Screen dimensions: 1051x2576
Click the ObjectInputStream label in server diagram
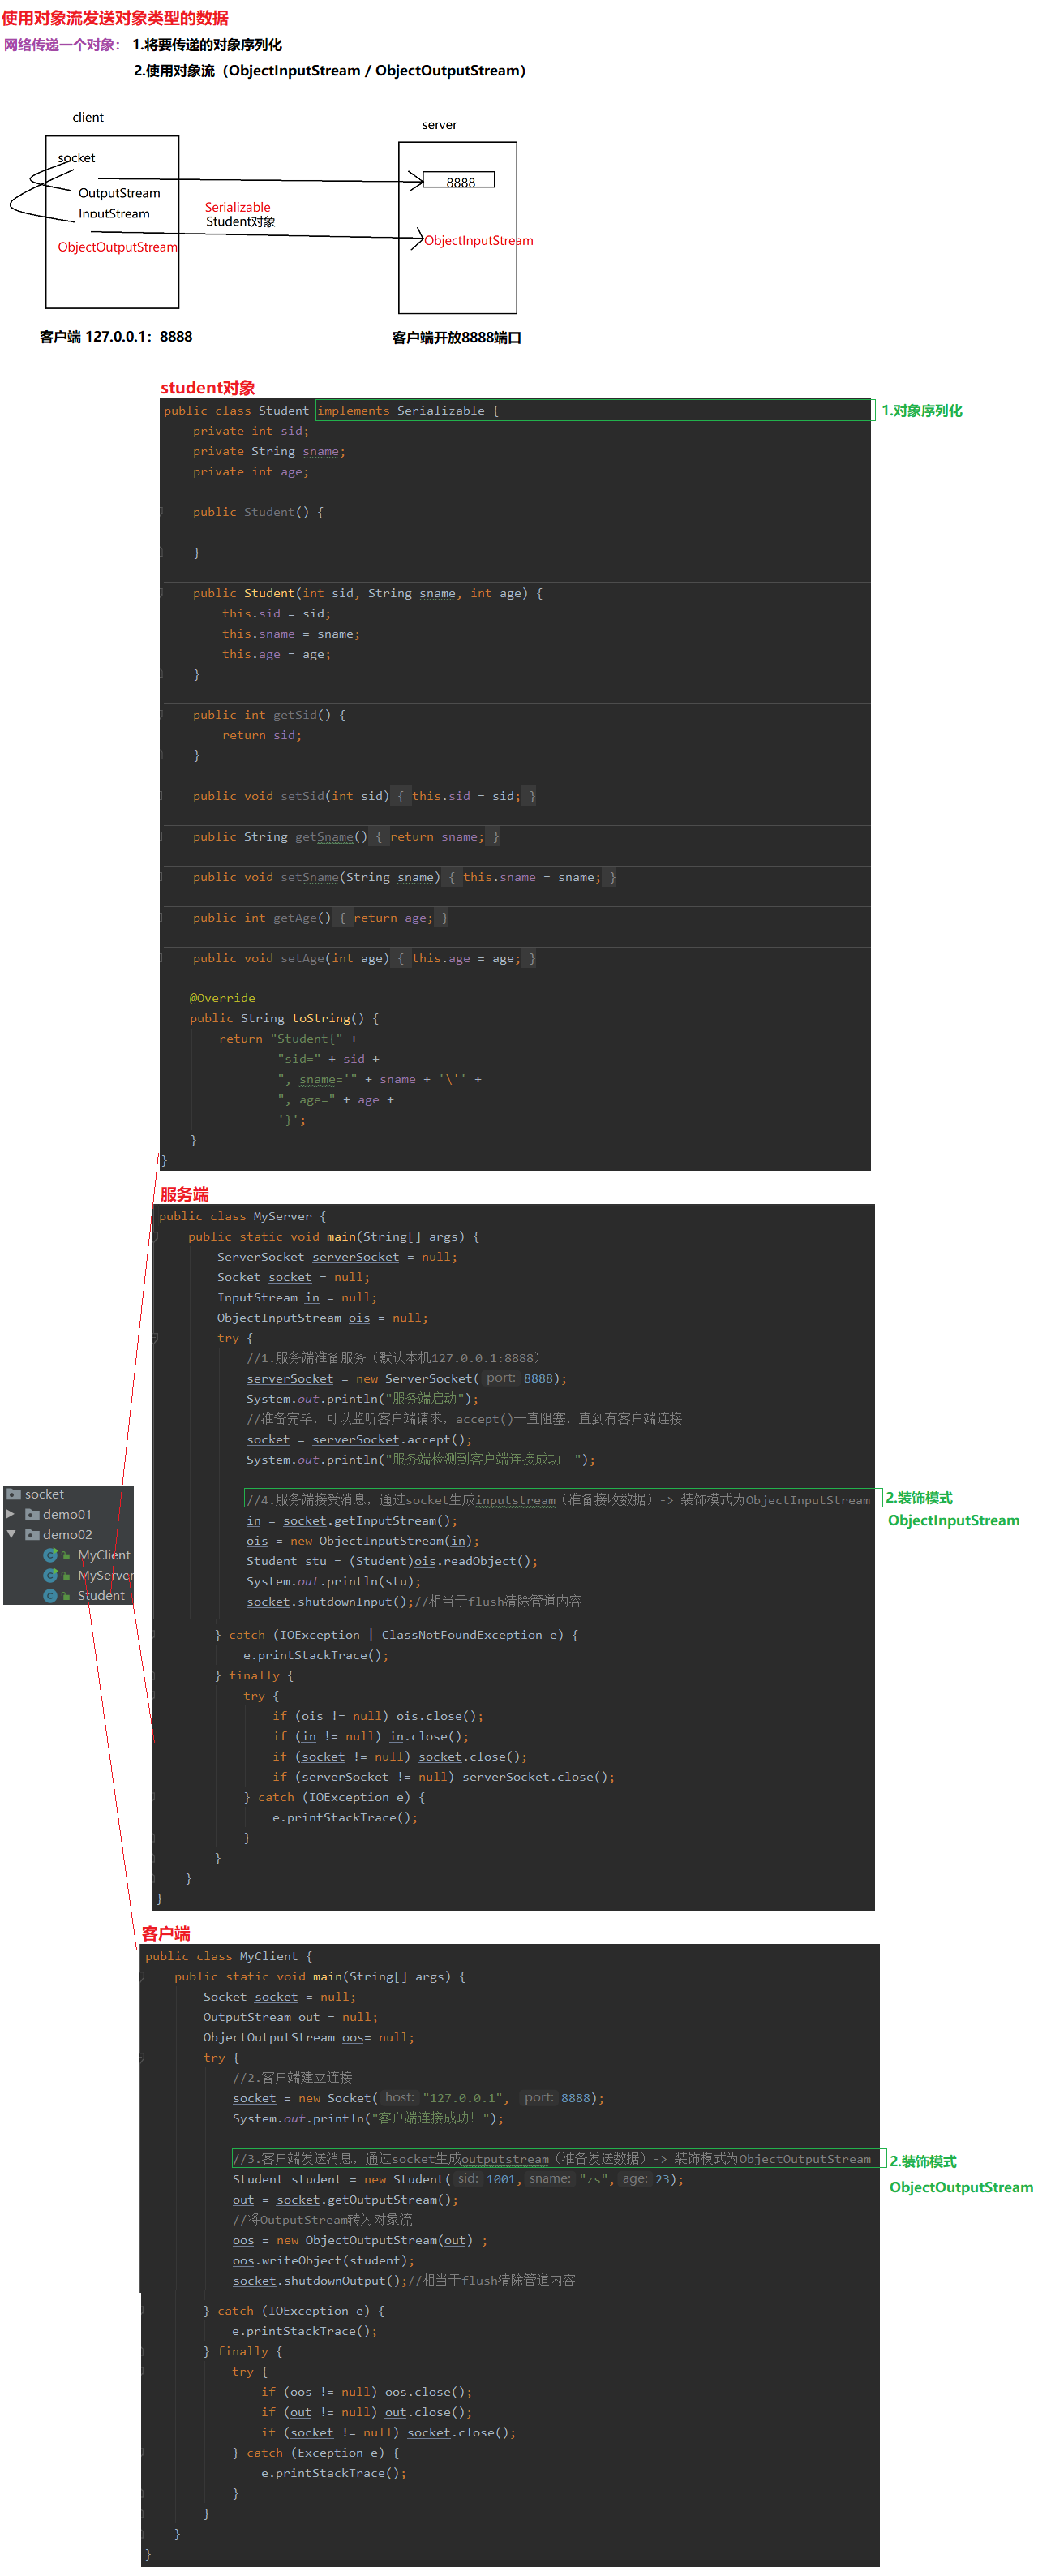478,241
